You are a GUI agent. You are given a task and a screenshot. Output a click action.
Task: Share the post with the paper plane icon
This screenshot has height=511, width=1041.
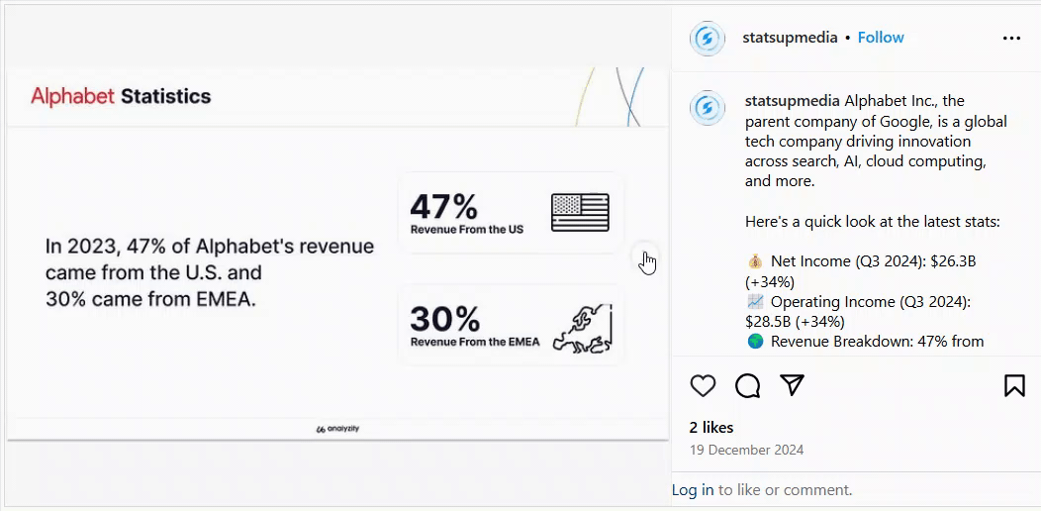tap(792, 385)
